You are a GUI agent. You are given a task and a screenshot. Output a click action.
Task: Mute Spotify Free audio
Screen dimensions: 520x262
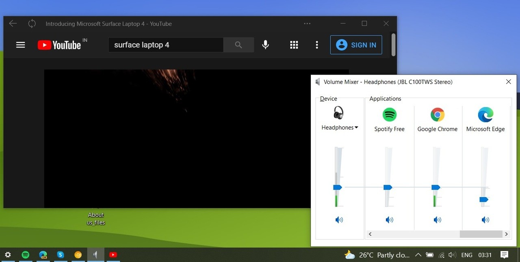pyautogui.click(x=389, y=219)
